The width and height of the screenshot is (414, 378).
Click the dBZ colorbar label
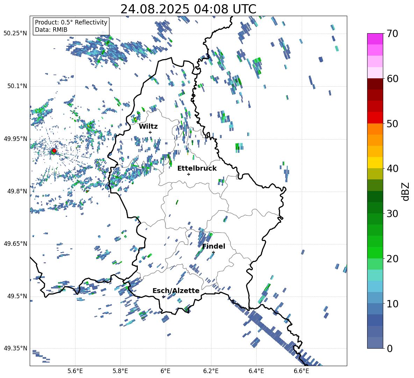tap(406, 191)
